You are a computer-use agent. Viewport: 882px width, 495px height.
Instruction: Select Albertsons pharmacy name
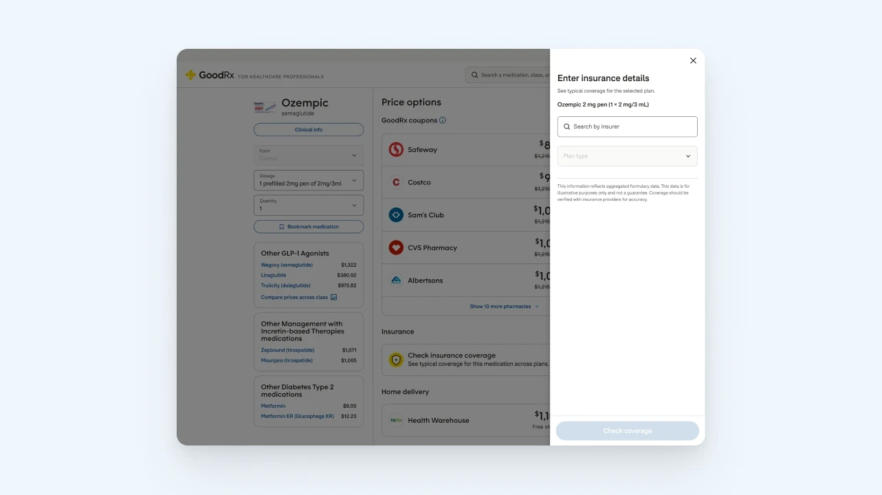pos(426,280)
